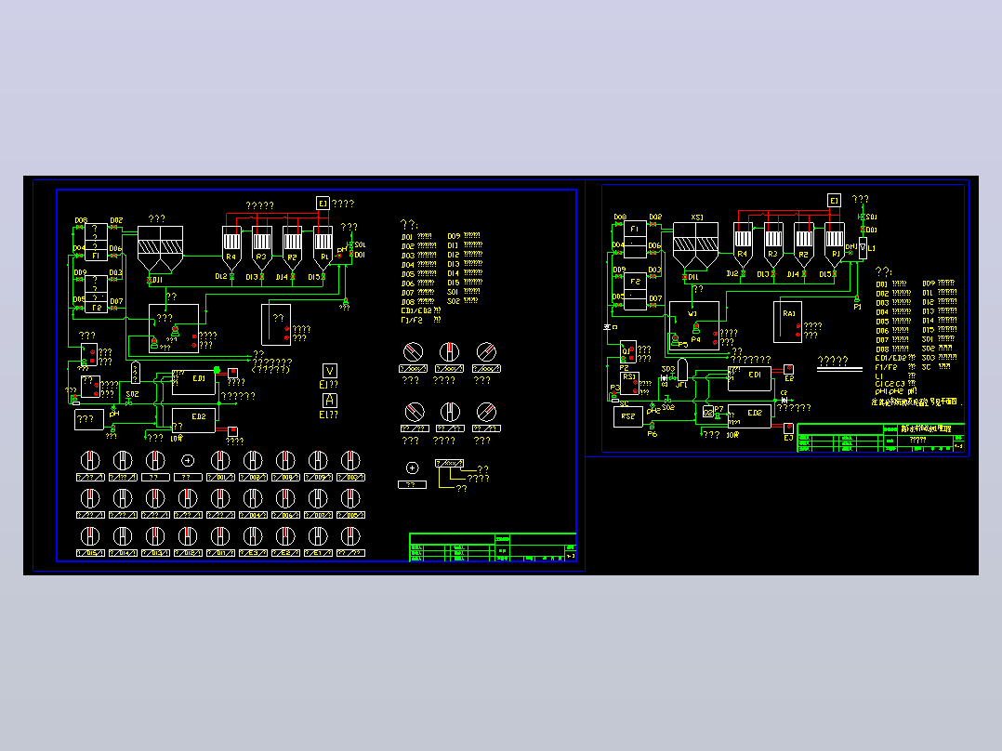Select the selector switch labelled ?/D13/?
Screen dimensions: 1002x751
coord(155,536)
